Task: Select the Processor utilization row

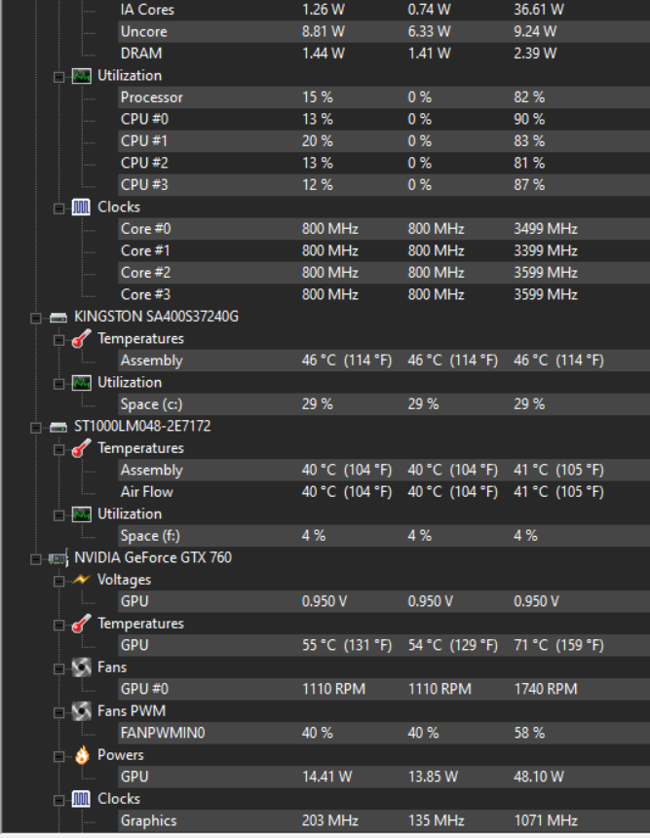Action: click(x=384, y=97)
